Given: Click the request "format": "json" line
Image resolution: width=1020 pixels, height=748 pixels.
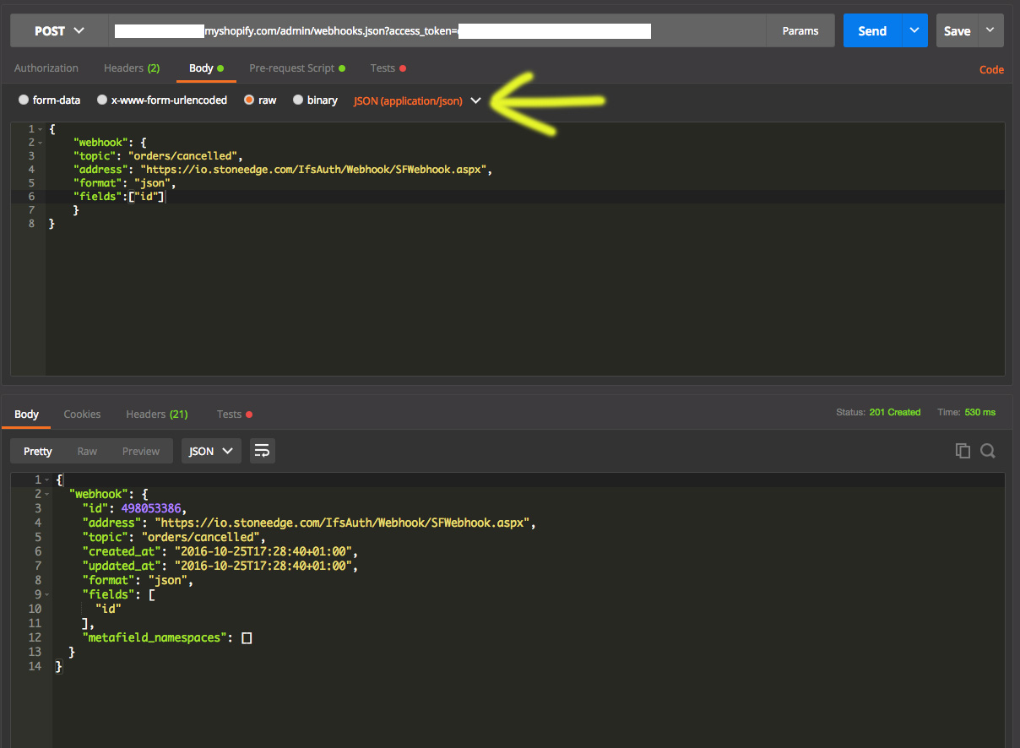Looking at the screenshot, I should coord(124,183).
